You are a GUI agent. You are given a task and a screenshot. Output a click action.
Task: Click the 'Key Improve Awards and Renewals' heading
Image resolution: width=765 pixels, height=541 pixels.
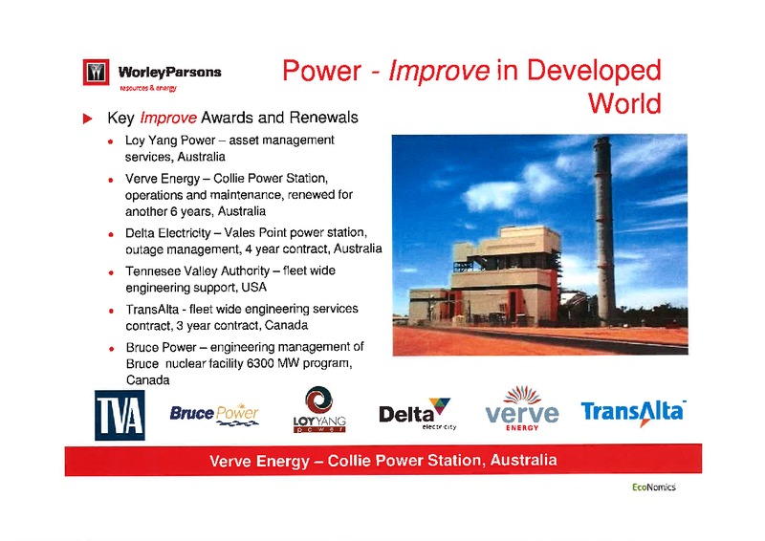[232, 118]
